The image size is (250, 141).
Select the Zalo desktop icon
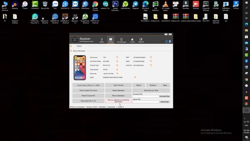tap(55, 5)
